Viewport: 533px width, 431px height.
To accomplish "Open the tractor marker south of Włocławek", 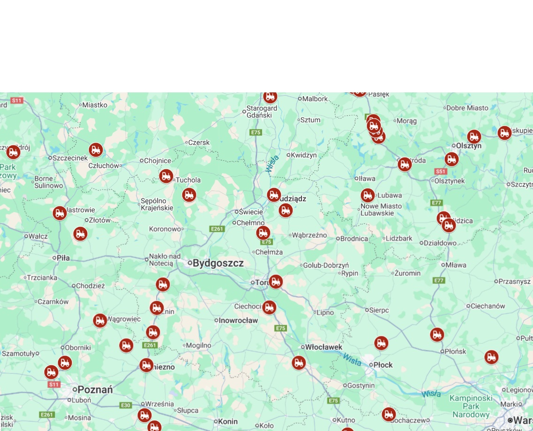I will [299, 363].
